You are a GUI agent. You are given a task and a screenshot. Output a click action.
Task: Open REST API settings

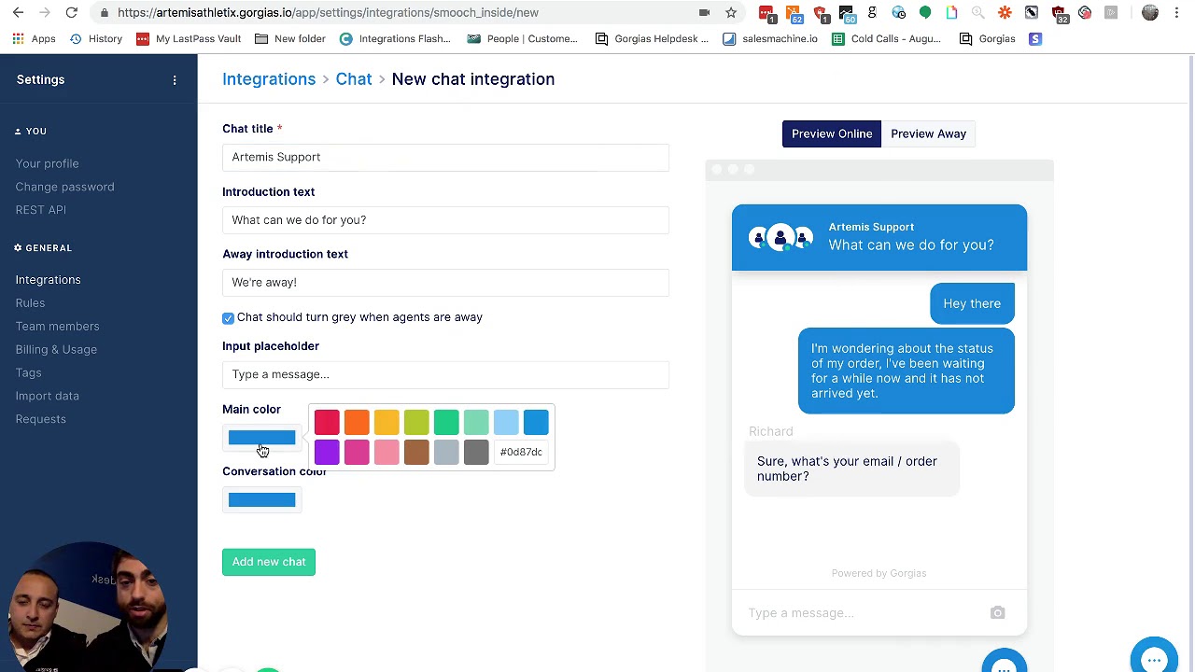click(40, 210)
